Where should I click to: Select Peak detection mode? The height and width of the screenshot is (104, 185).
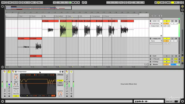(x=60, y=80)
